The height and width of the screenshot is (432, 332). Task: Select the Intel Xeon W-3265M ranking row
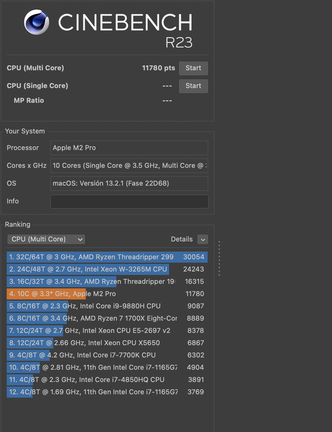pyautogui.click(x=107, y=269)
